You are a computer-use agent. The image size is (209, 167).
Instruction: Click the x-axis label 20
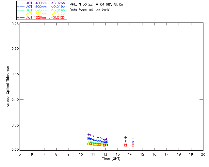click(x=203, y=154)
